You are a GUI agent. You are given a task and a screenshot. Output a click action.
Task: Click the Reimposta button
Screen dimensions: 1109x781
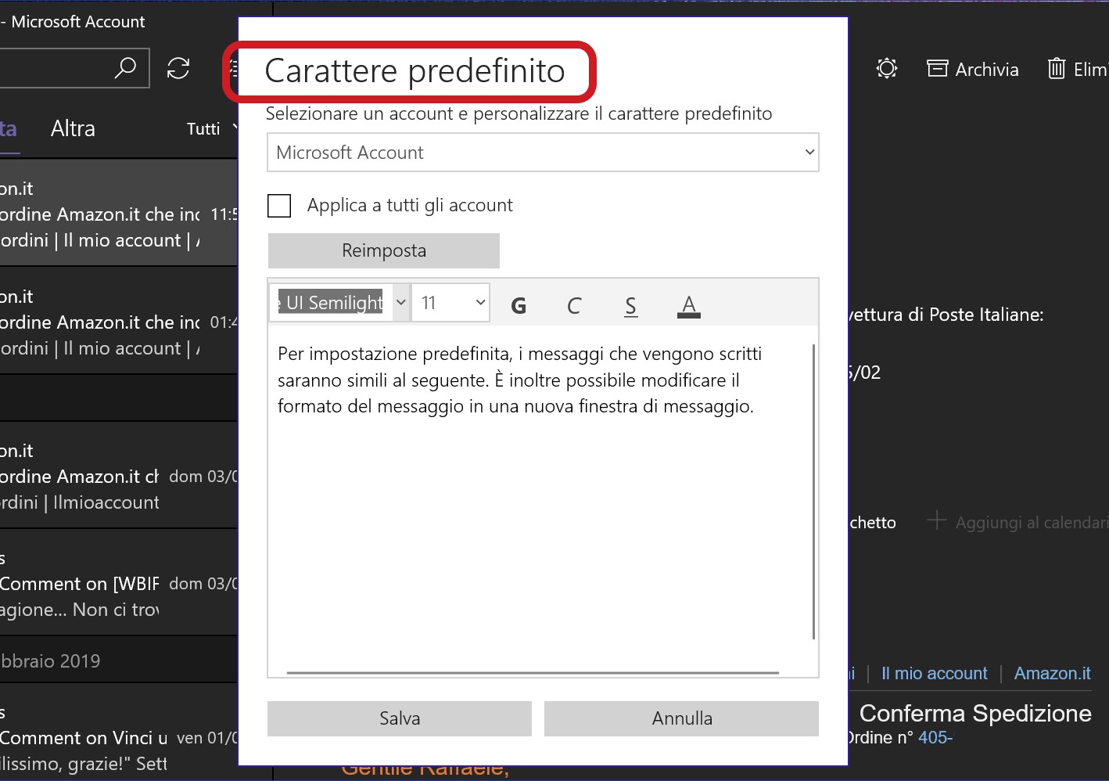pyautogui.click(x=384, y=250)
